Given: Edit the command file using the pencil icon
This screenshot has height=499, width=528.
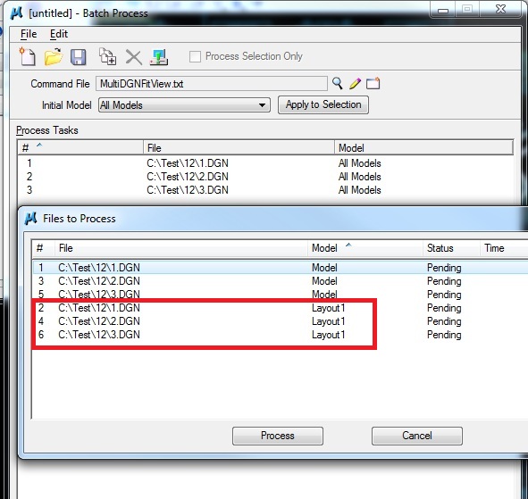Looking at the screenshot, I should (355, 83).
